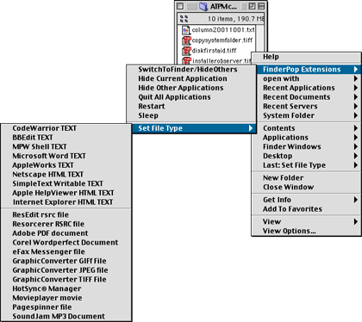
Task: Click the ATPM window collapse box
Action: [x=261, y=6]
